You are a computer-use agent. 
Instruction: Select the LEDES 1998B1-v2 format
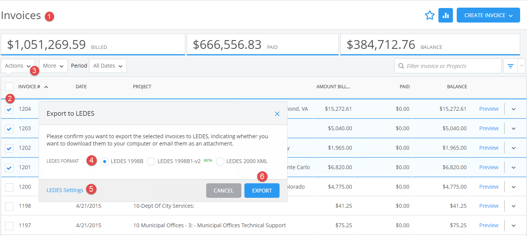(151, 162)
